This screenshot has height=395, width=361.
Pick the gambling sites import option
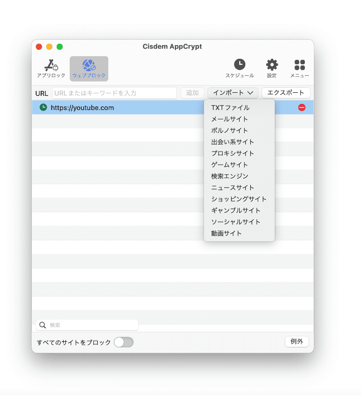click(x=236, y=210)
